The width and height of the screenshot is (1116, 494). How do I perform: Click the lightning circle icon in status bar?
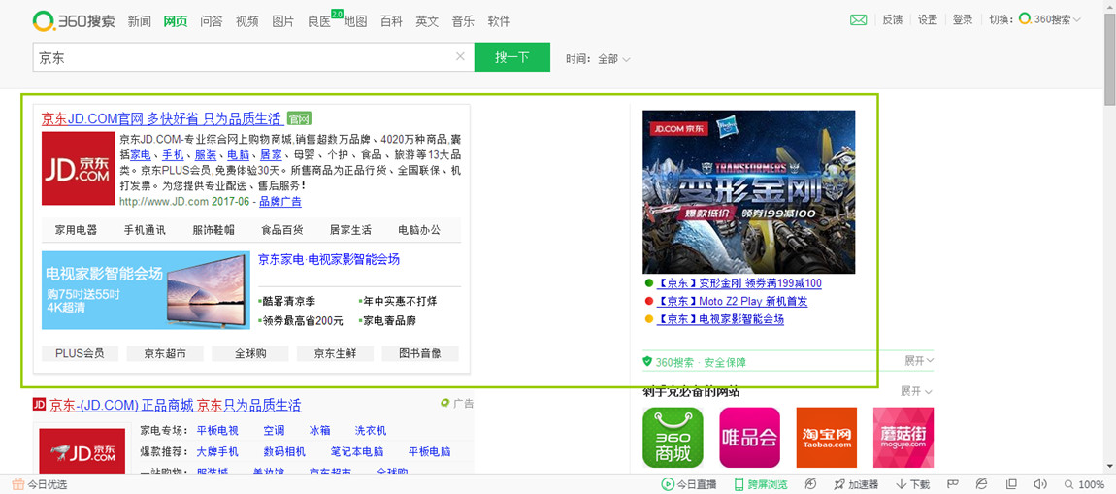pyautogui.click(x=810, y=484)
